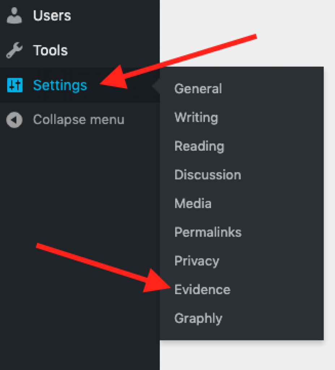Open the Evidence settings entry
Screen dimensions: 335x370
click(x=202, y=289)
